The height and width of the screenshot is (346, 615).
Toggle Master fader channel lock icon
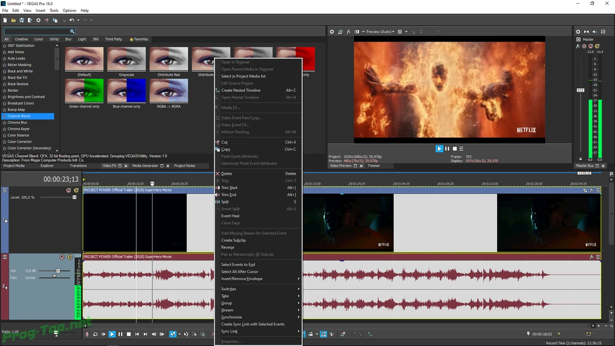(x=581, y=159)
